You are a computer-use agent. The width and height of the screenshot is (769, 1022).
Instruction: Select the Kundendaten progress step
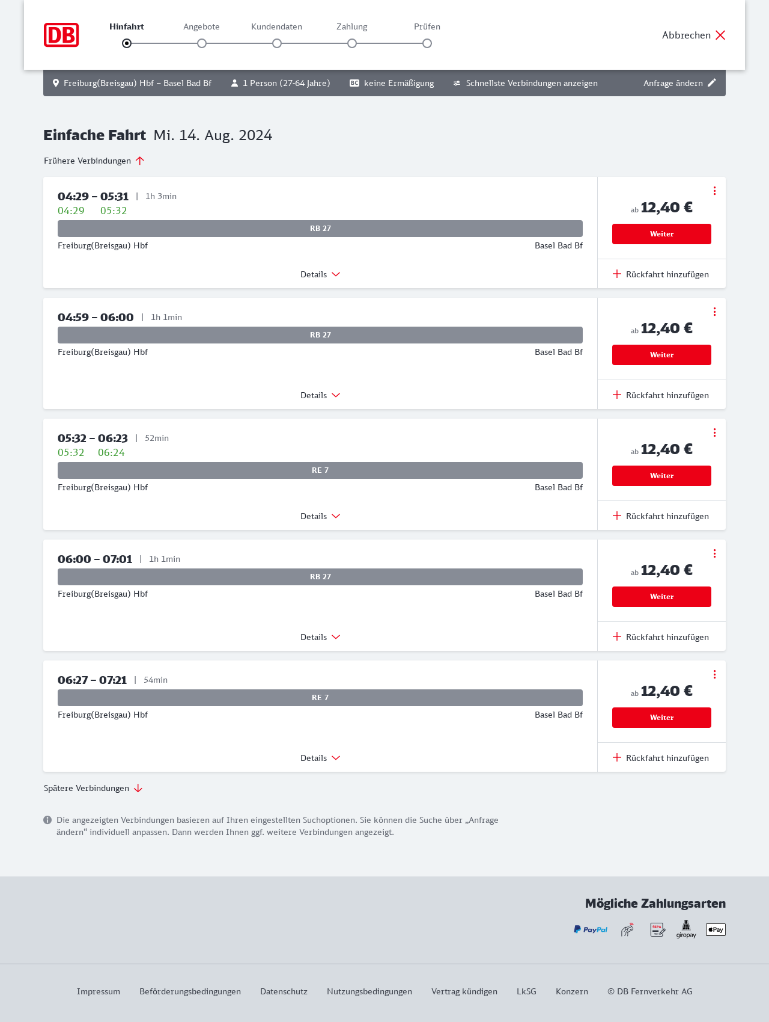[277, 43]
